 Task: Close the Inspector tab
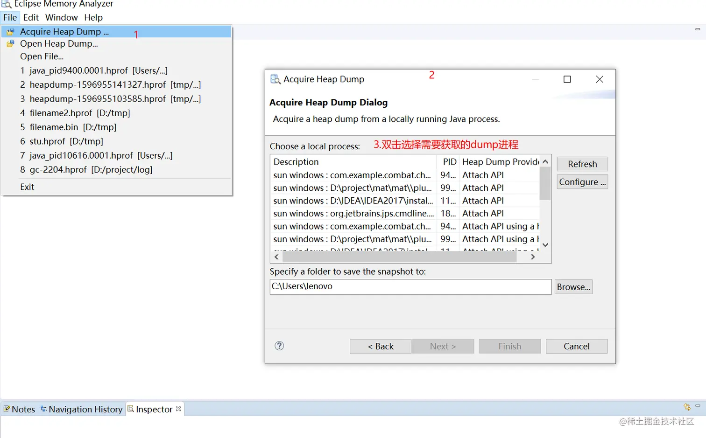(178, 409)
